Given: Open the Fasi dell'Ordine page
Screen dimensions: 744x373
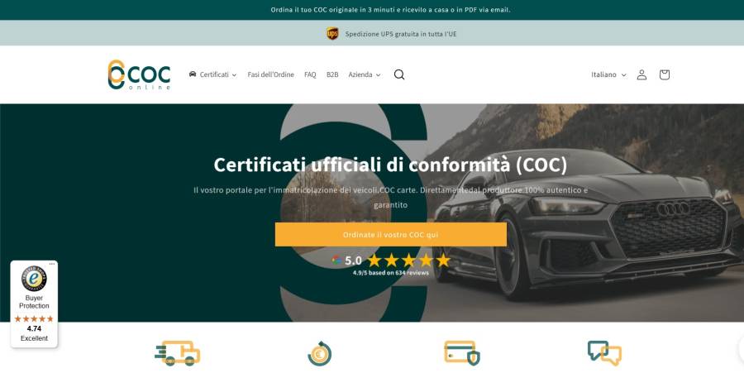Looking at the screenshot, I should point(270,74).
